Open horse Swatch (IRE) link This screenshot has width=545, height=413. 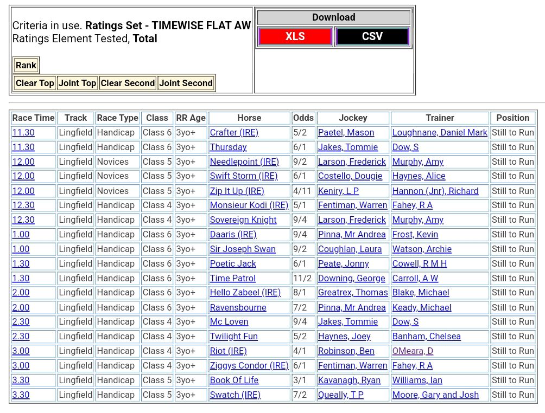235,395
